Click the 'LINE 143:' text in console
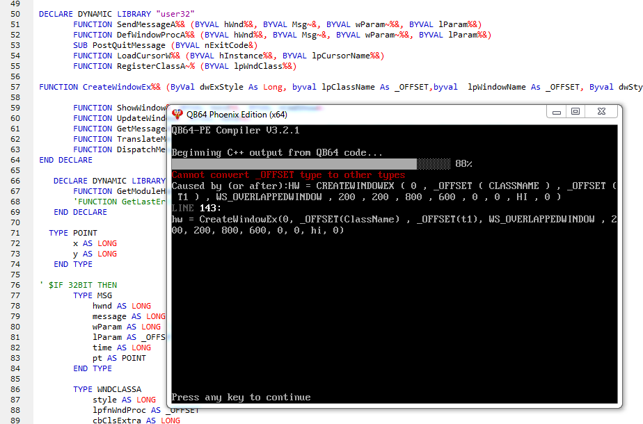 coord(196,208)
